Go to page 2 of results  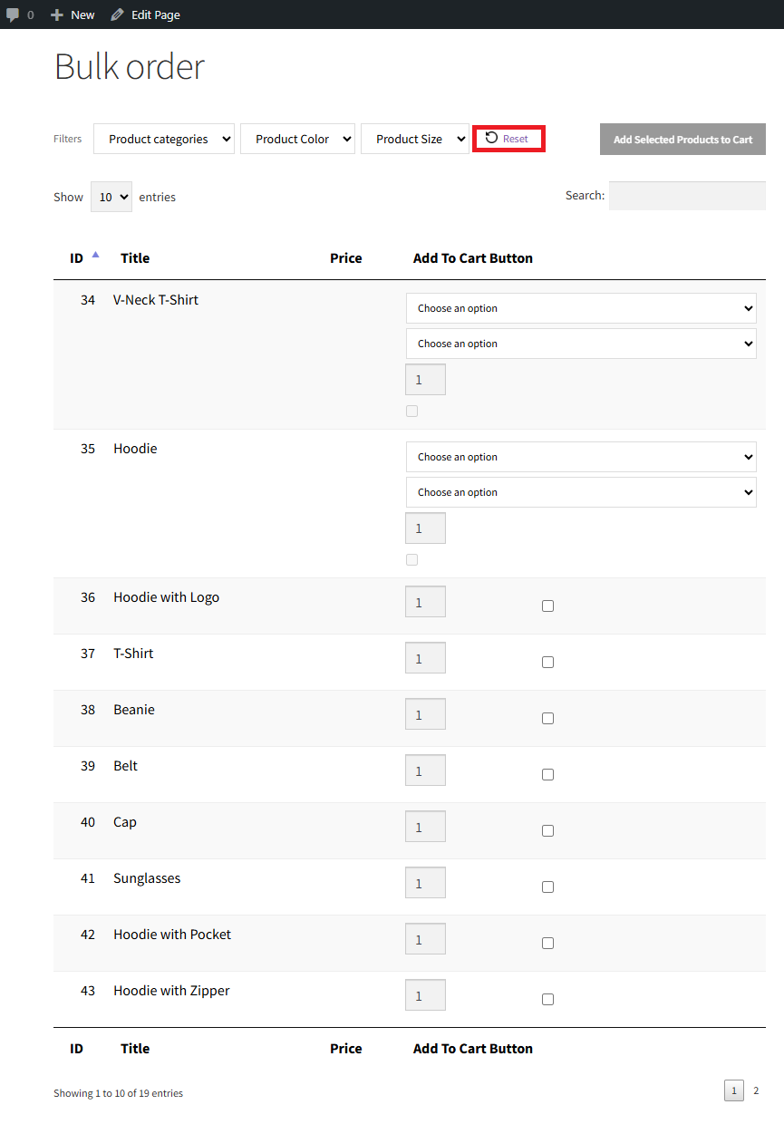pyautogui.click(x=756, y=1090)
